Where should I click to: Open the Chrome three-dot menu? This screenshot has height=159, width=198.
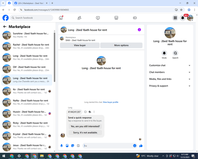coord(194,10)
